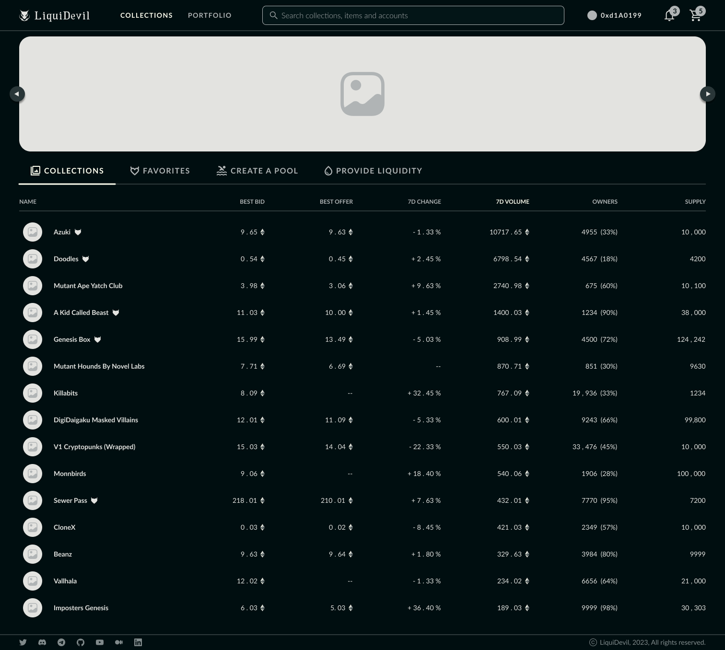Toggle favorite icon next to Genesis Box
The width and height of the screenshot is (725, 650).
97,339
